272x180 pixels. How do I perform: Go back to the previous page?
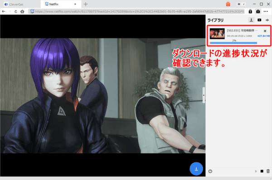coord(4,12)
